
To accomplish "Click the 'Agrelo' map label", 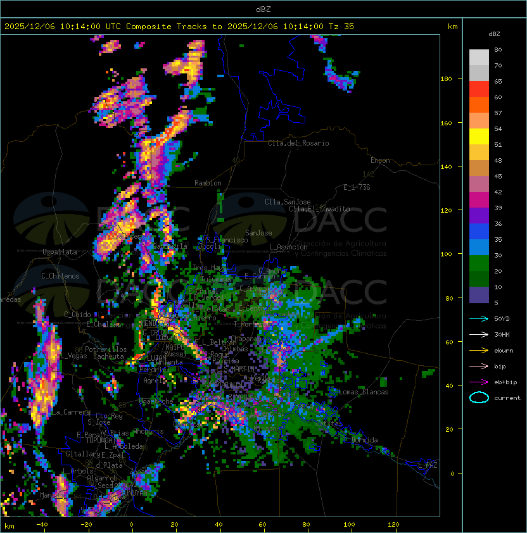I will [155, 380].
